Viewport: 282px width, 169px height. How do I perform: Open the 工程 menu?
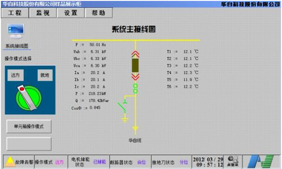coord(15,13)
